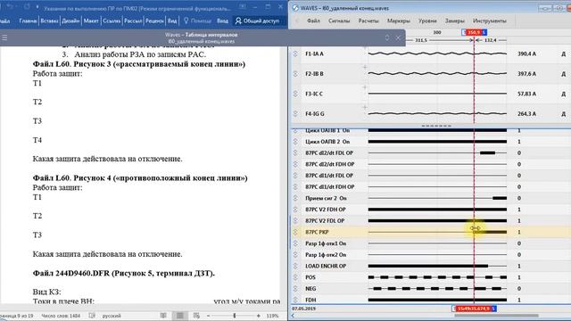Toggle the Д mode indicator for F2-IB B
571x321 pixels.
tap(563, 74)
